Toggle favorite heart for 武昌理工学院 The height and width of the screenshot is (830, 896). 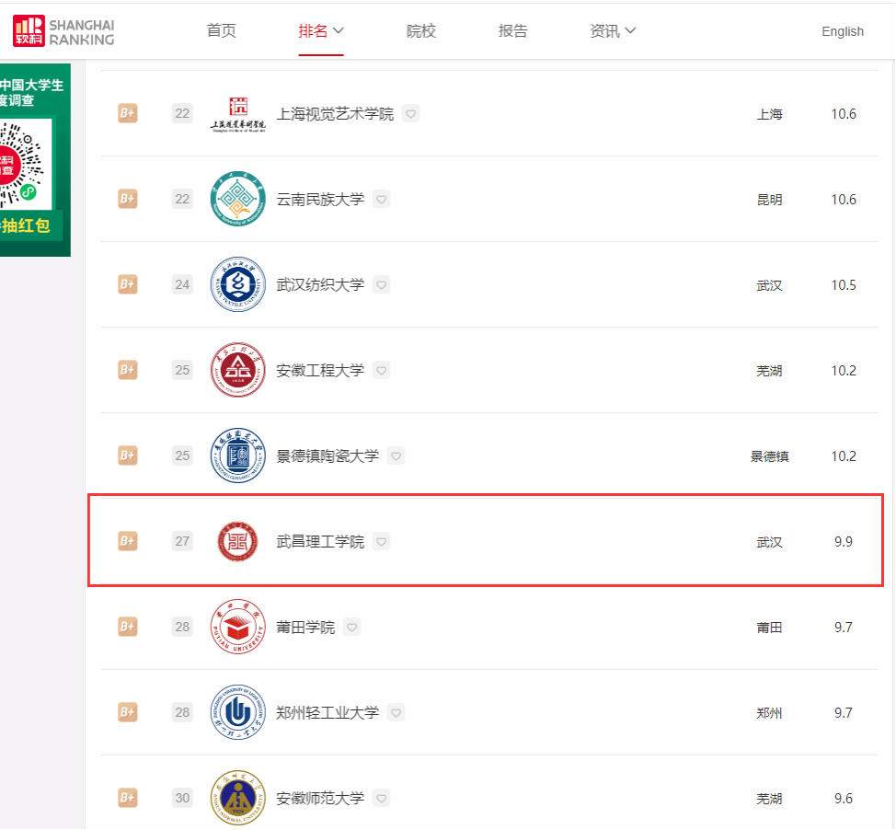coord(381,541)
